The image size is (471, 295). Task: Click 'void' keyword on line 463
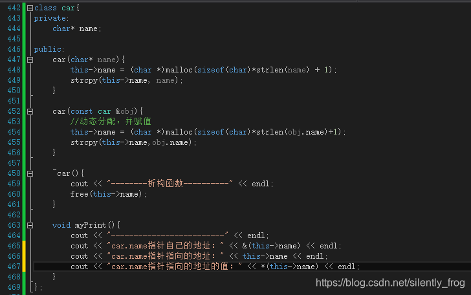[61, 225]
